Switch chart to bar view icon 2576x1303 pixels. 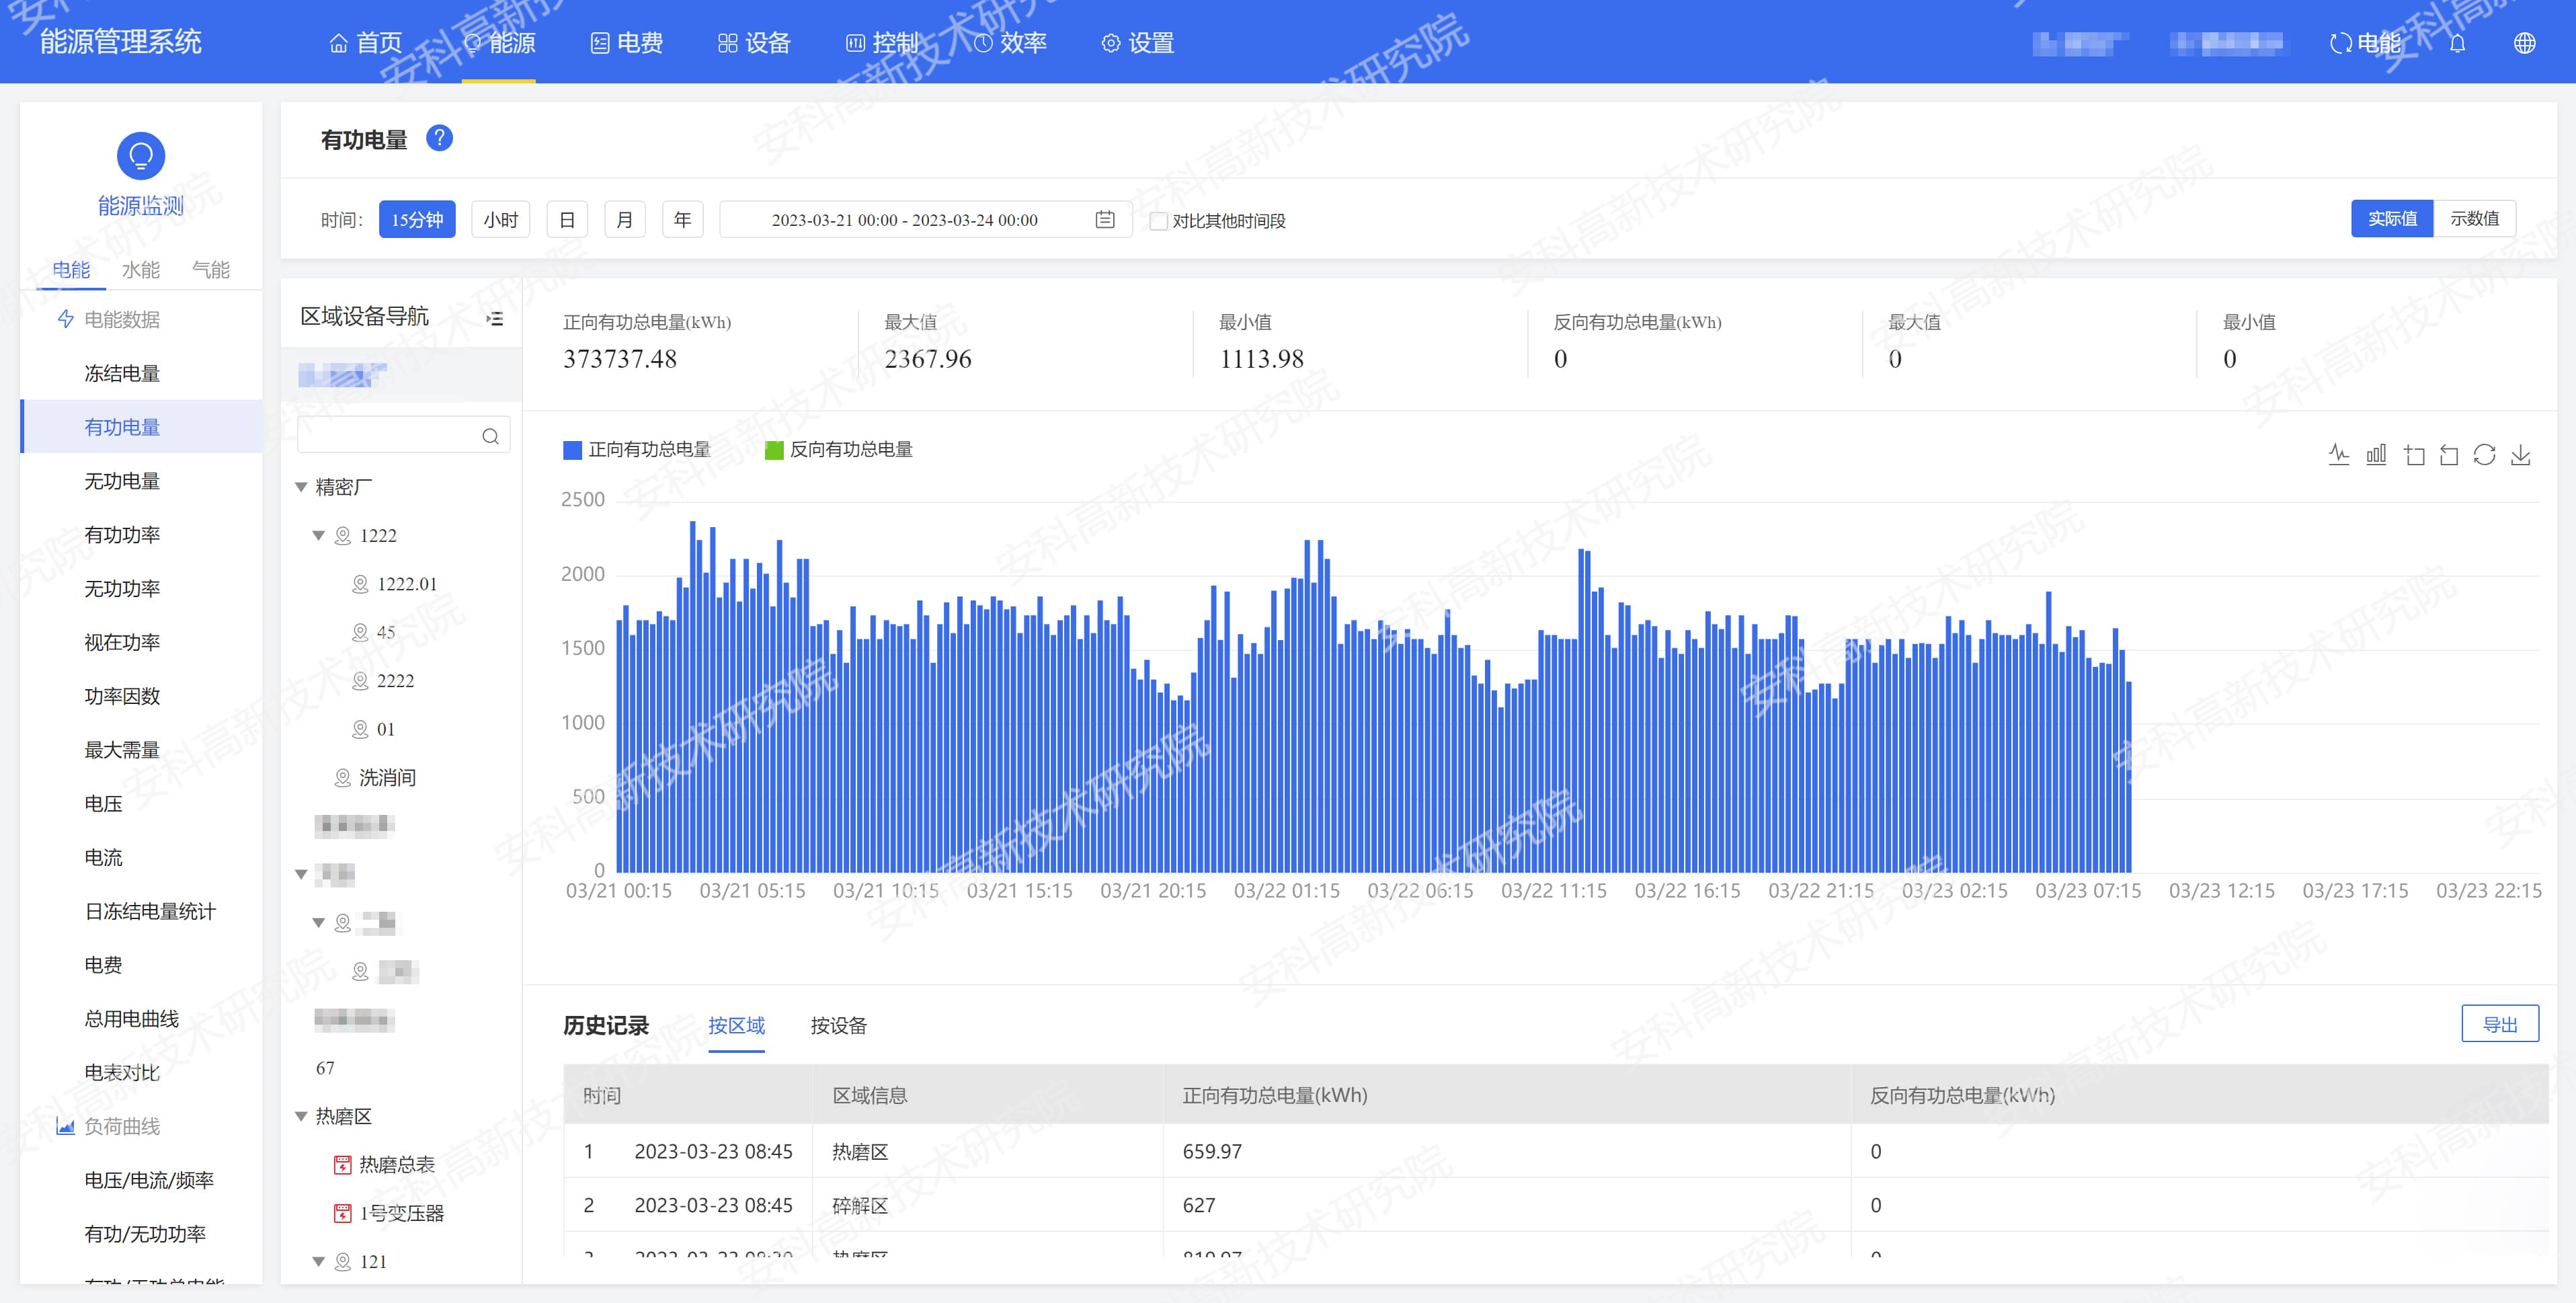[x=2376, y=455]
